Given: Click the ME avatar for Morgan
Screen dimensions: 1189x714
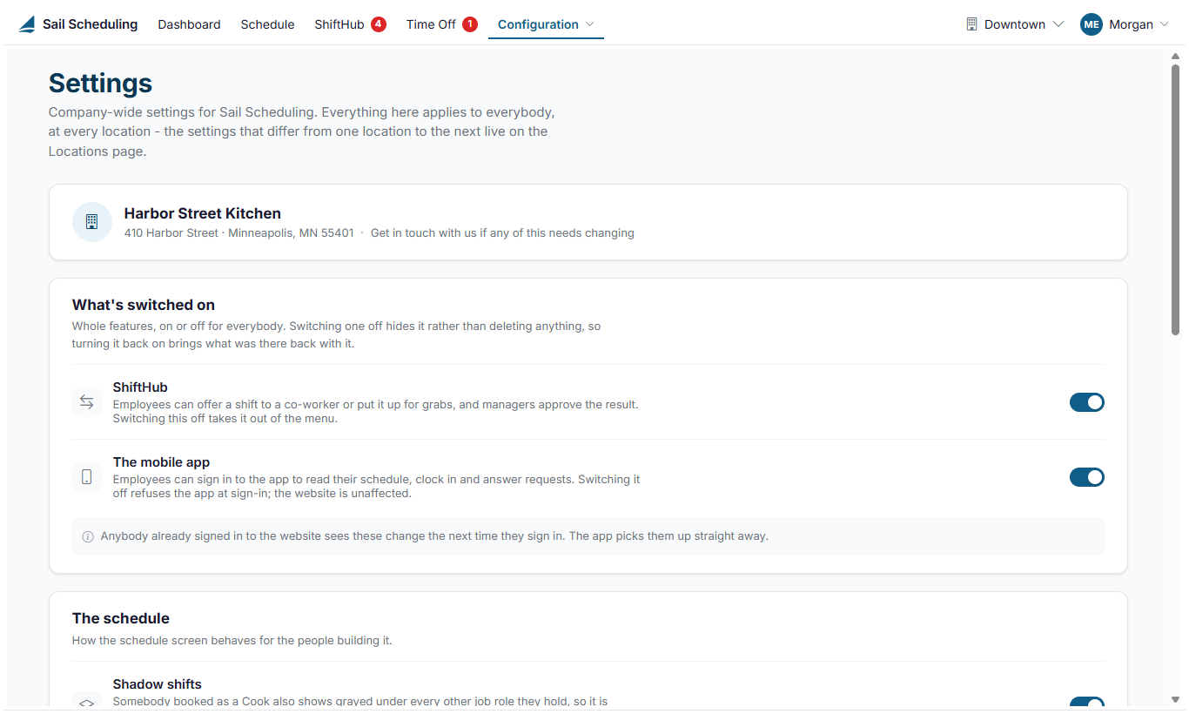Looking at the screenshot, I should click(x=1092, y=24).
